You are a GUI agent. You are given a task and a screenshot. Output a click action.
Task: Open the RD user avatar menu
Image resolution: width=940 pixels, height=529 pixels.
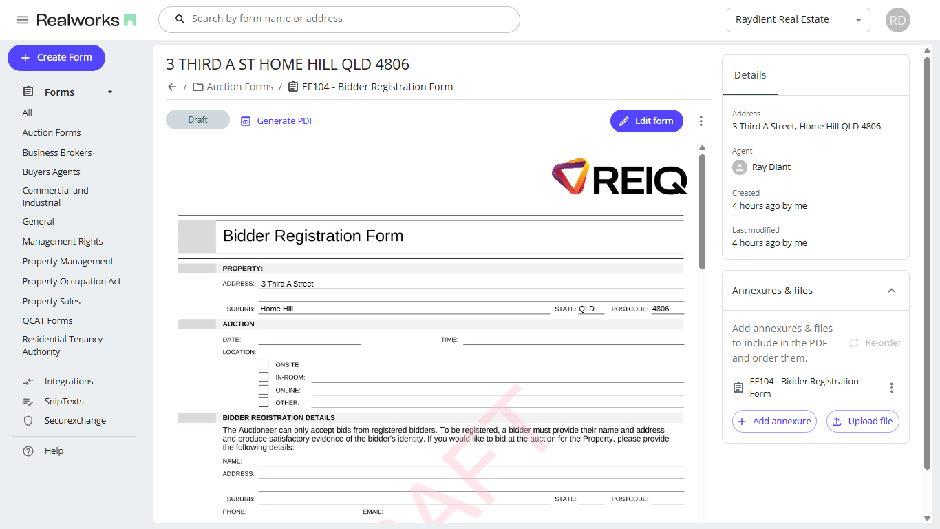(x=898, y=20)
